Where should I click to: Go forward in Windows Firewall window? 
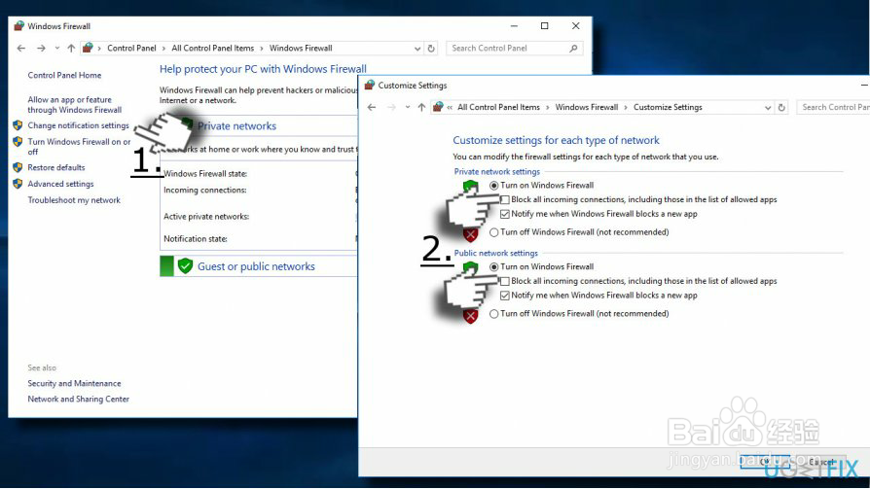[x=41, y=49]
